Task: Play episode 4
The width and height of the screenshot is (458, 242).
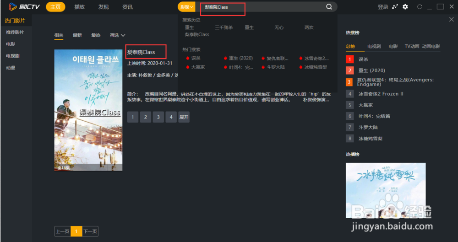Action: click(x=171, y=117)
